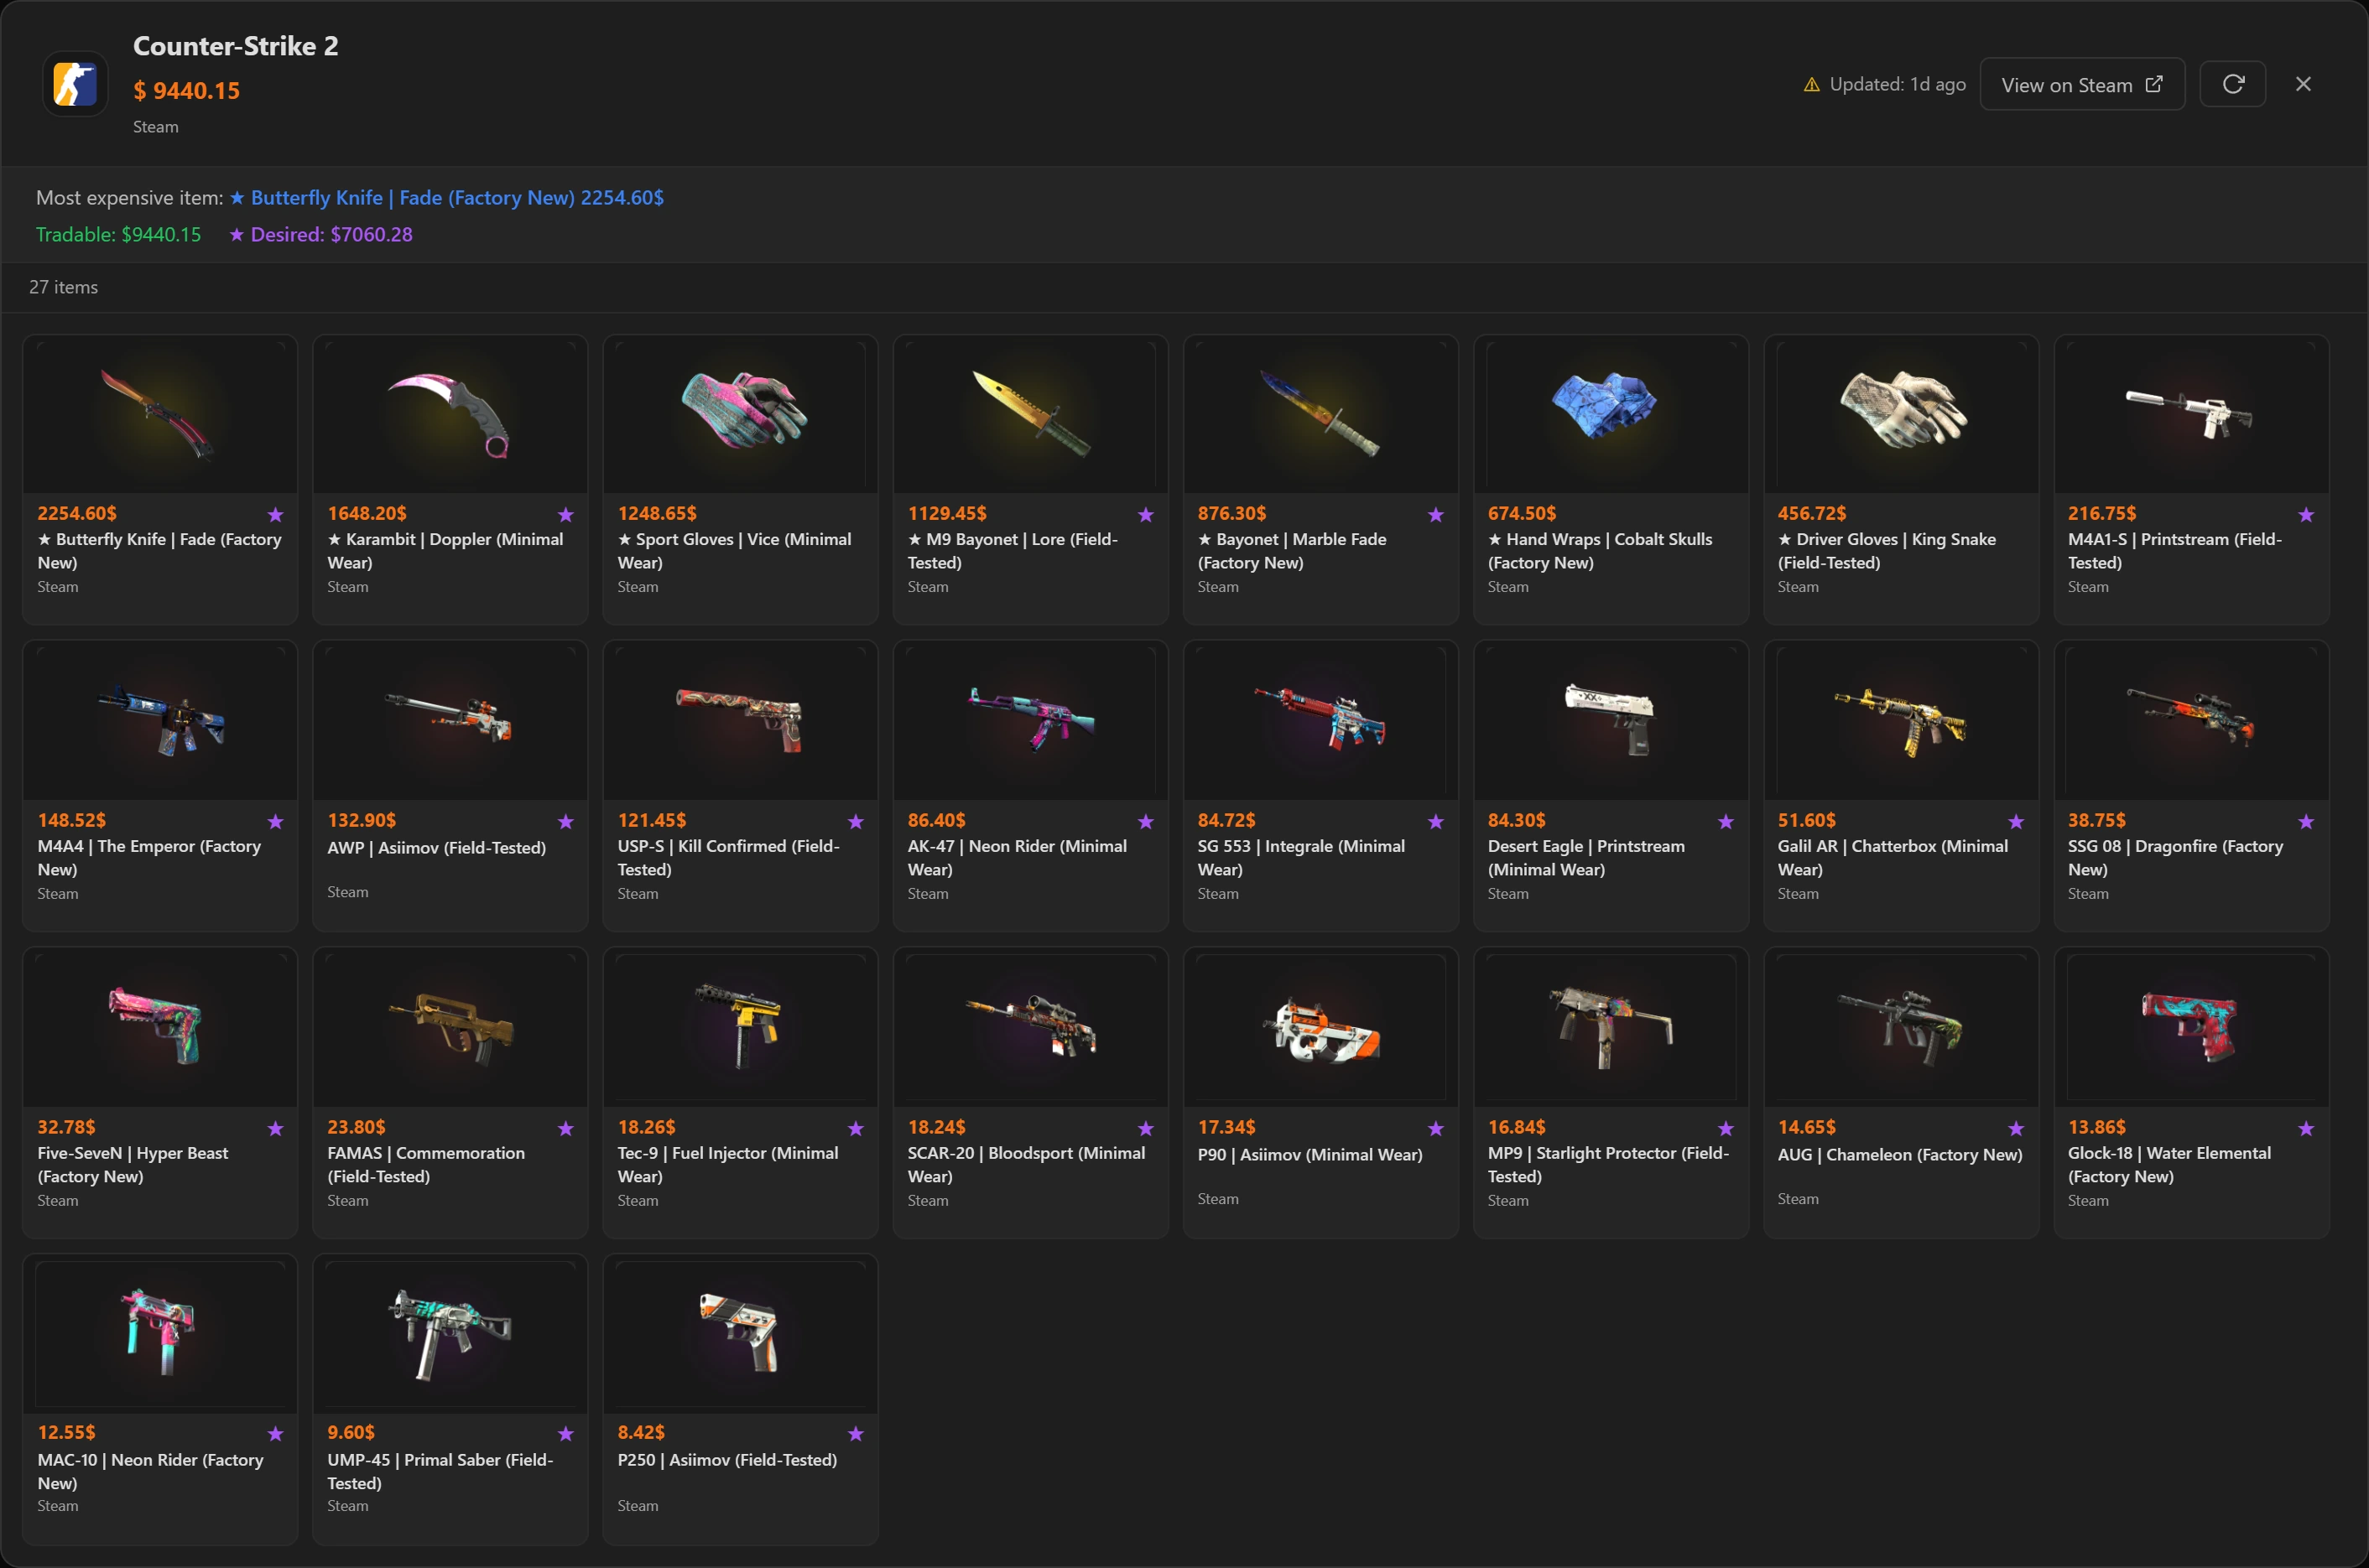Star the Galil AR Chatterbox item
This screenshot has height=1568, width=2369.
(x=2016, y=822)
